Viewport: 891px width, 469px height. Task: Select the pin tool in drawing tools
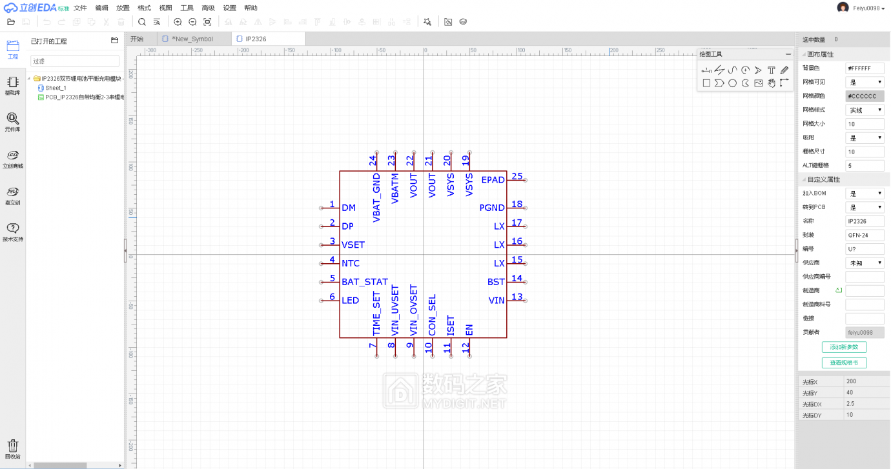706,70
